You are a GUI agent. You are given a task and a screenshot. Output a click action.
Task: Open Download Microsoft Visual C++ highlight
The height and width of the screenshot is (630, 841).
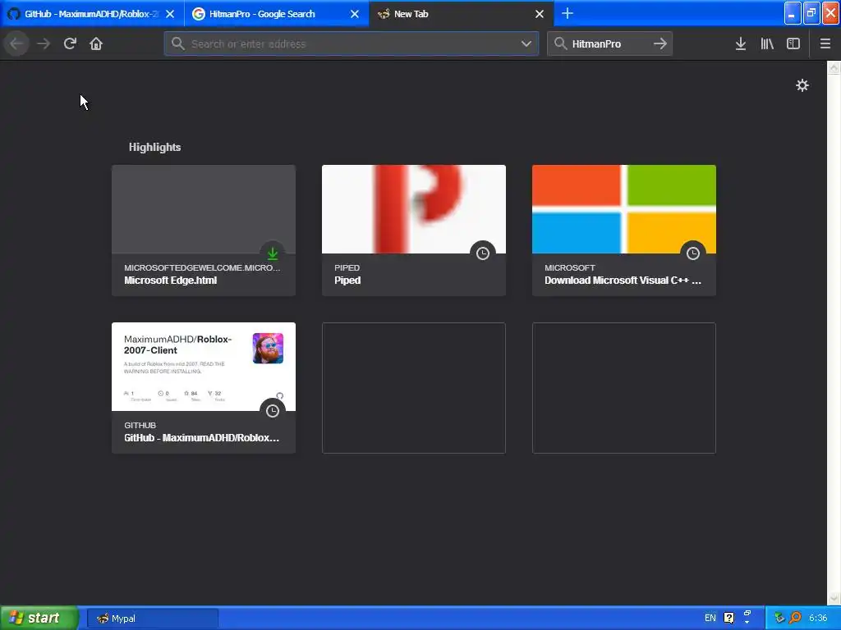[624, 231]
